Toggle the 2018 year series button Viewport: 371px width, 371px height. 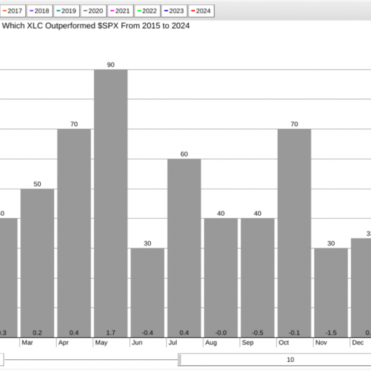(x=40, y=11)
